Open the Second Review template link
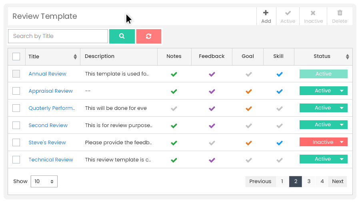 (48, 125)
